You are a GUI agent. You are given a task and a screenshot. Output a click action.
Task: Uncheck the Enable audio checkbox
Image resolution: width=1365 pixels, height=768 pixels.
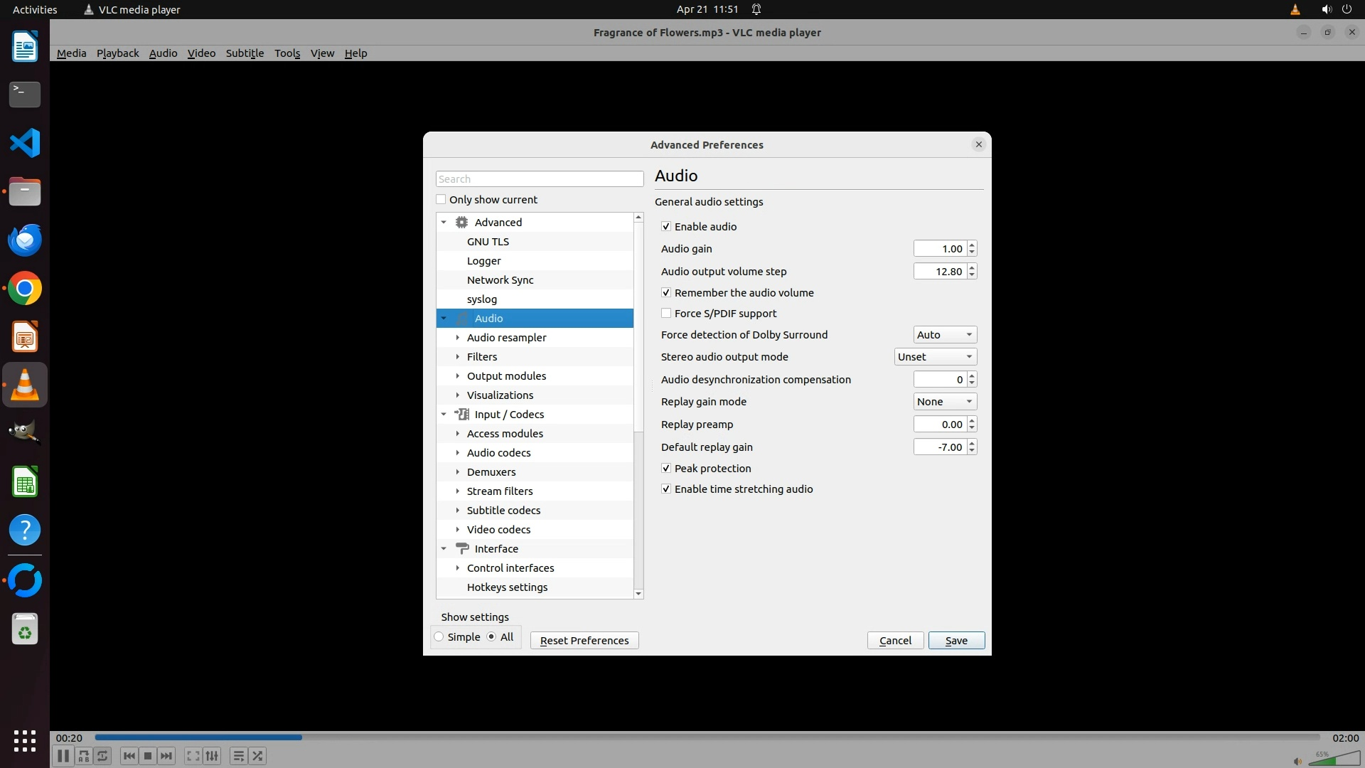click(x=666, y=227)
